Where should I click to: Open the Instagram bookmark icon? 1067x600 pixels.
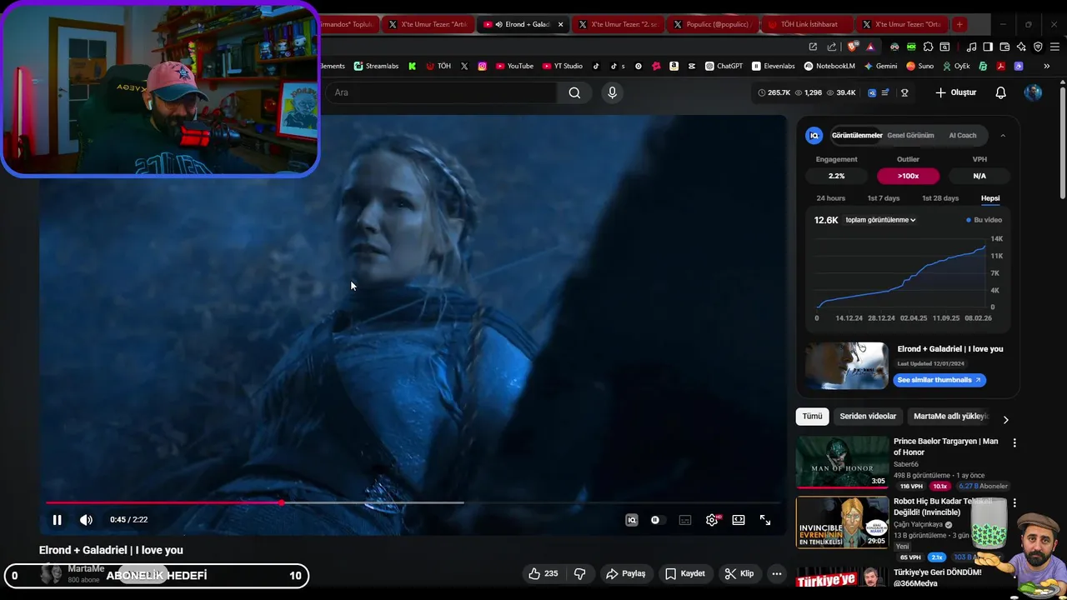pyautogui.click(x=482, y=66)
